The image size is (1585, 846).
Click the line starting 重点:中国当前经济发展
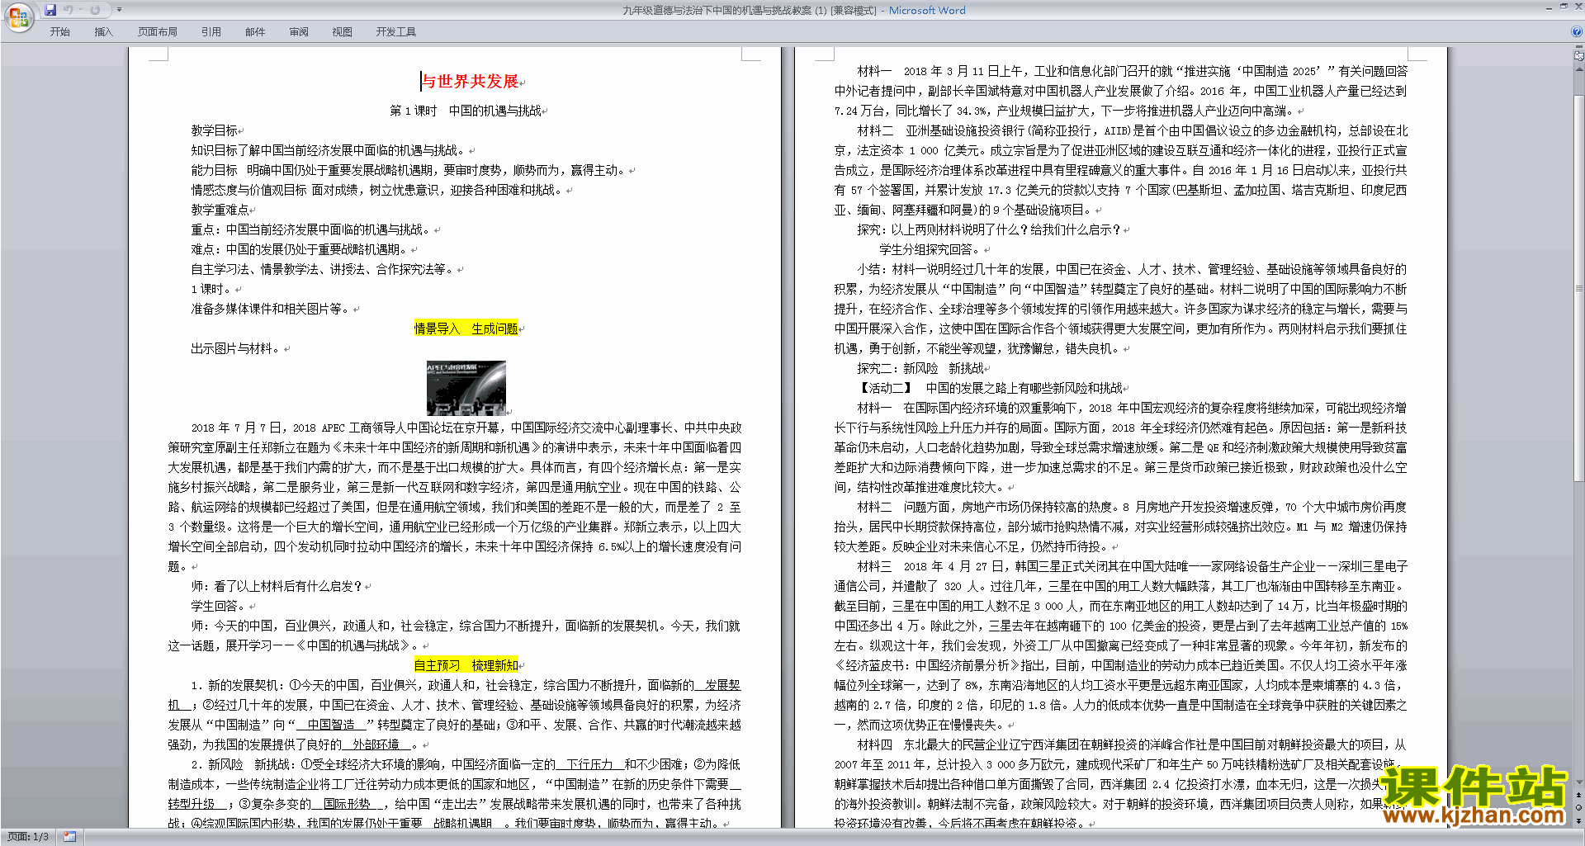point(312,229)
